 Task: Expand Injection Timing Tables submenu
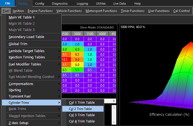click(27, 57)
